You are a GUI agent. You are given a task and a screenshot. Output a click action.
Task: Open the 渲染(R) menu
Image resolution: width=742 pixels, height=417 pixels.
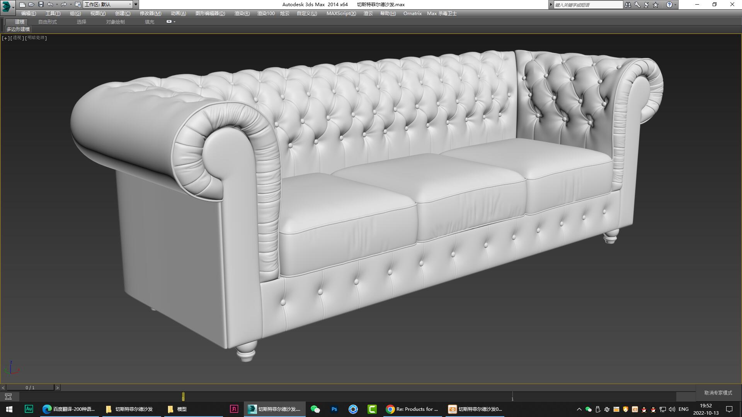click(241, 13)
